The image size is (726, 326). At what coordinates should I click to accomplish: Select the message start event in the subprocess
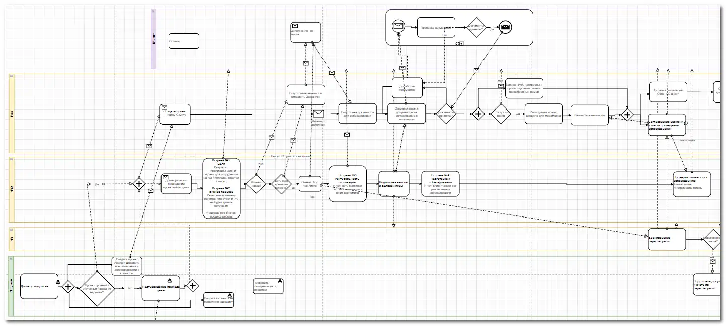[x=399, y=27]
